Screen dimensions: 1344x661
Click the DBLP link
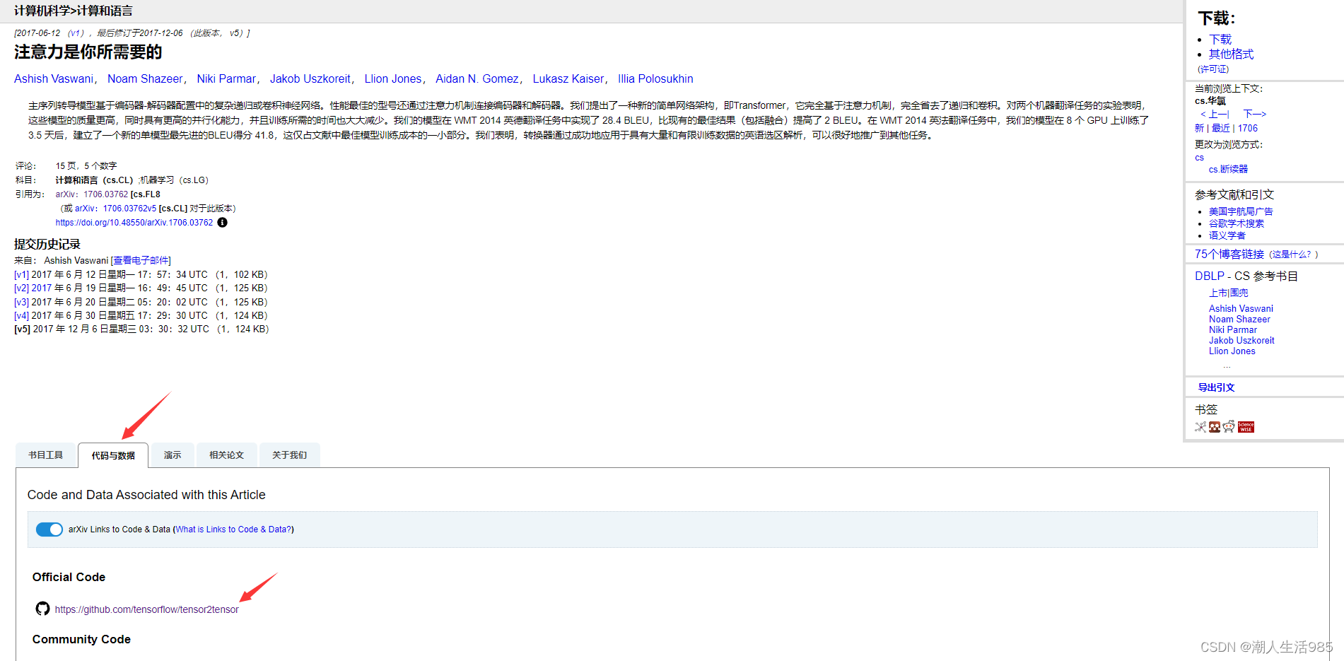pos(1210,276)
